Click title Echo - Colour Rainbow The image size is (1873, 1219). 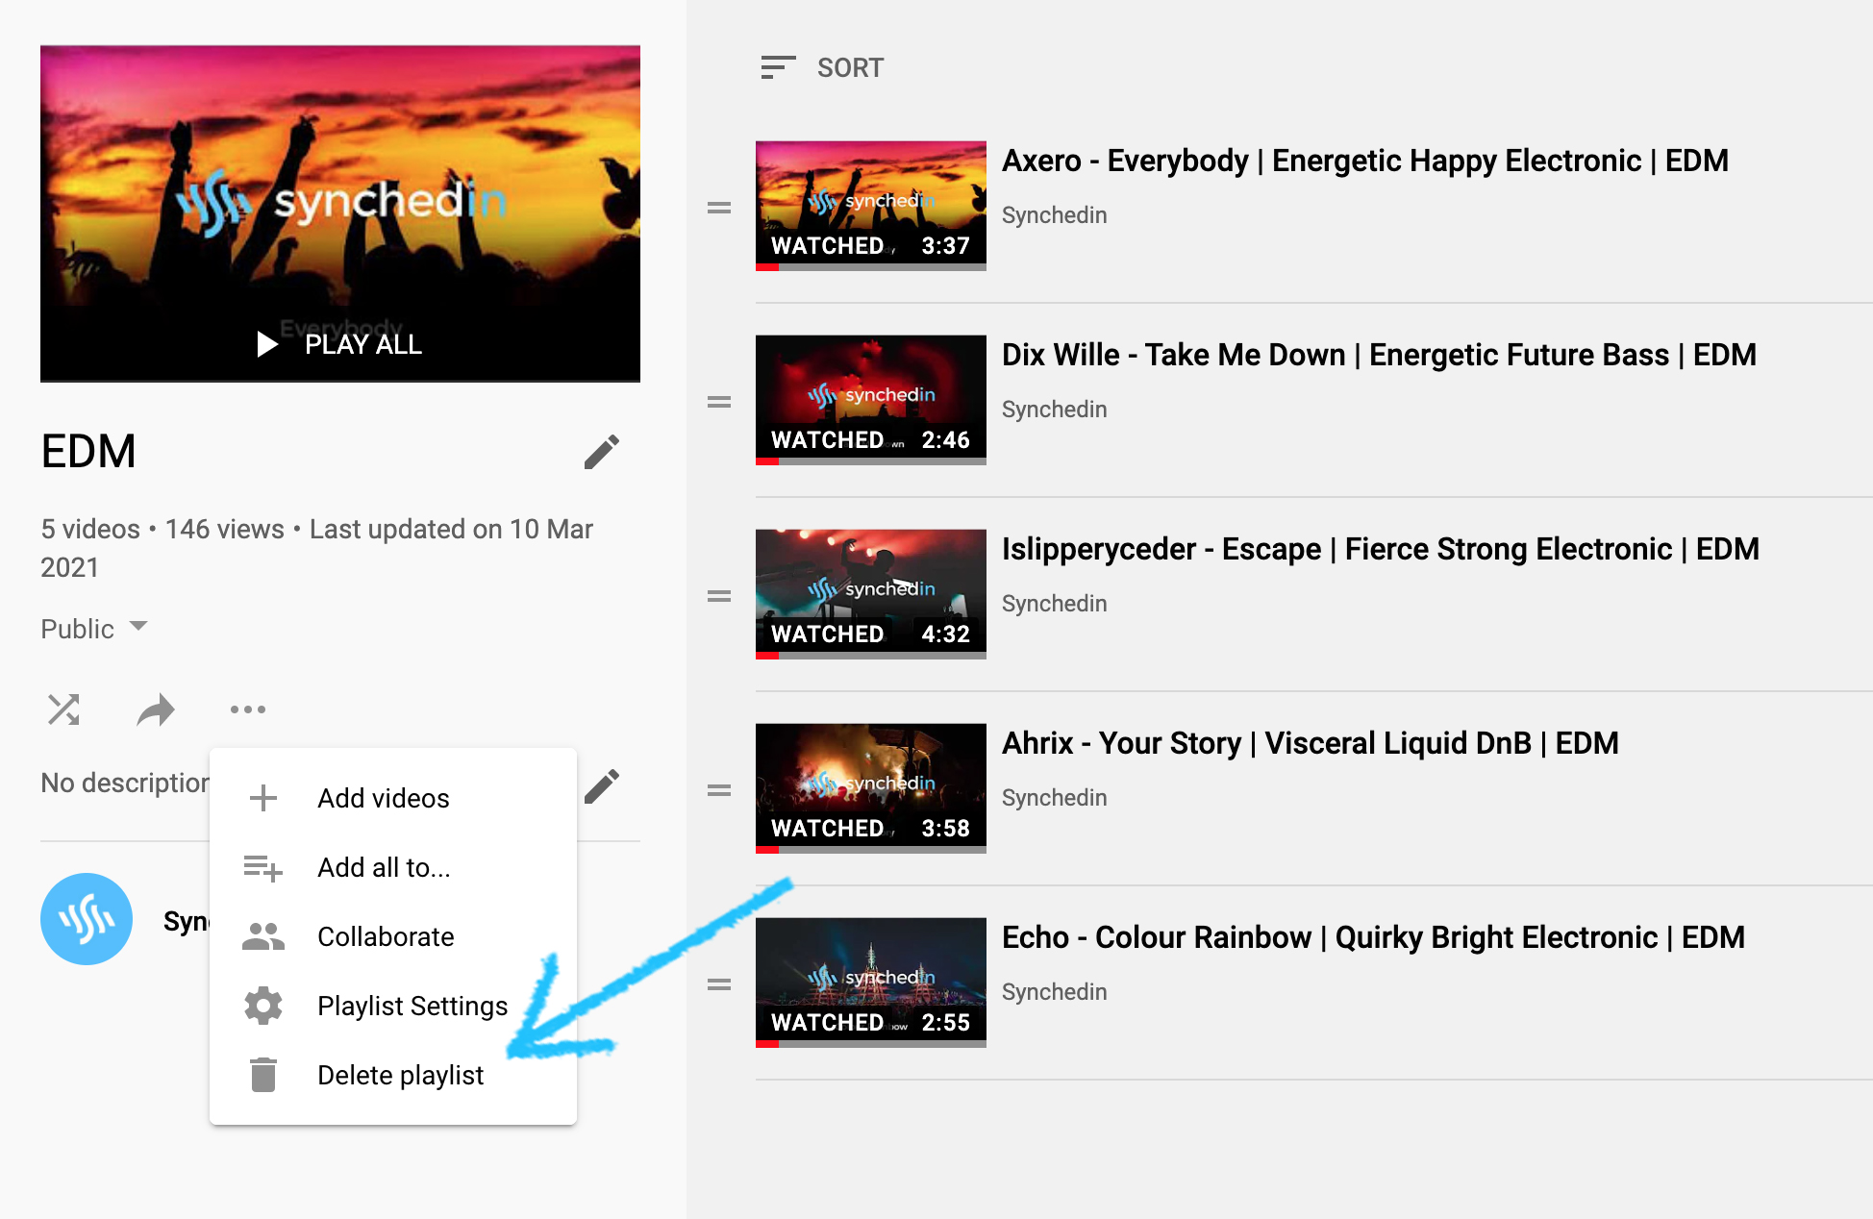[1373, 937]
